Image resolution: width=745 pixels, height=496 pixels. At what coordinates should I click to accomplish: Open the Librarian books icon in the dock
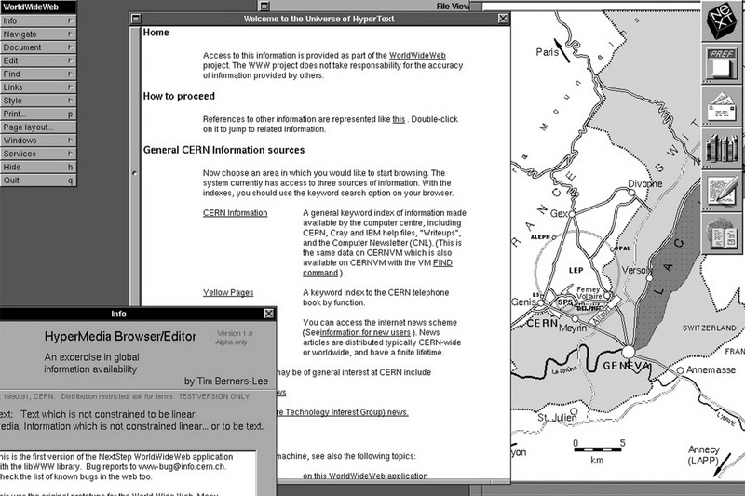(x=723, y=149)
